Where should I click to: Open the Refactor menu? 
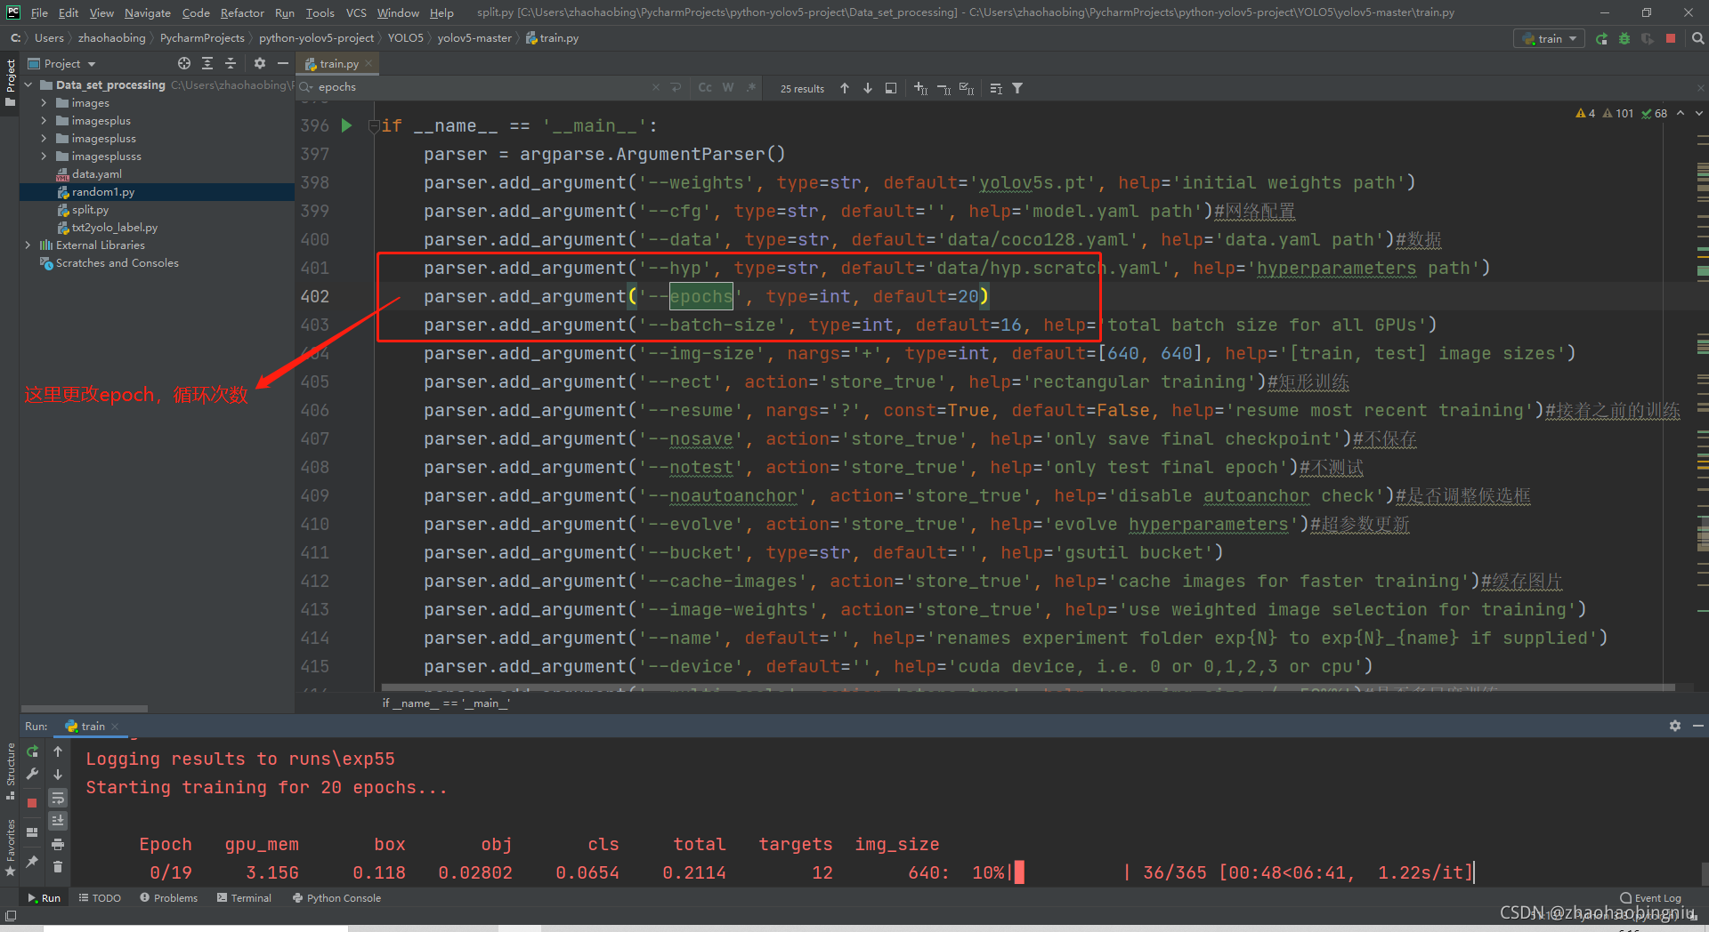[242, 12]
